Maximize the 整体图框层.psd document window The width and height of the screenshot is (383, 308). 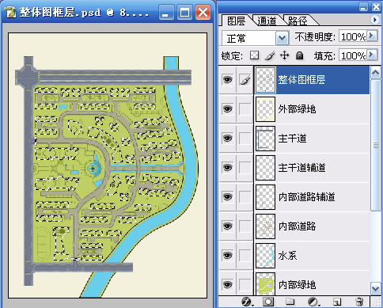click(x=184, y=12)
